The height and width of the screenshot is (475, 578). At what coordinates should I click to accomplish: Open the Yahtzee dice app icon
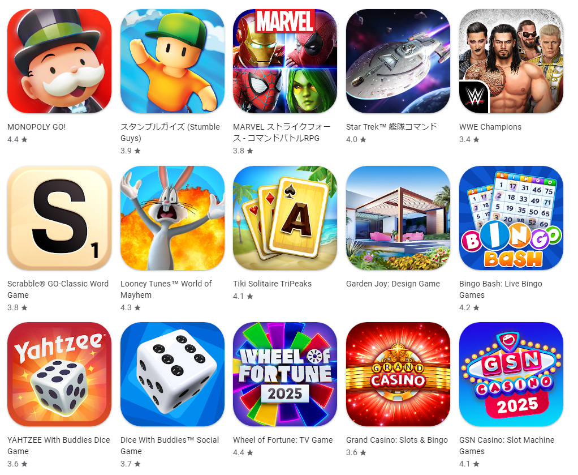[x=59, y=374]
